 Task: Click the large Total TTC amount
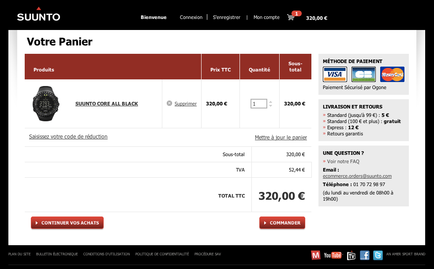[x=282, y=196]
